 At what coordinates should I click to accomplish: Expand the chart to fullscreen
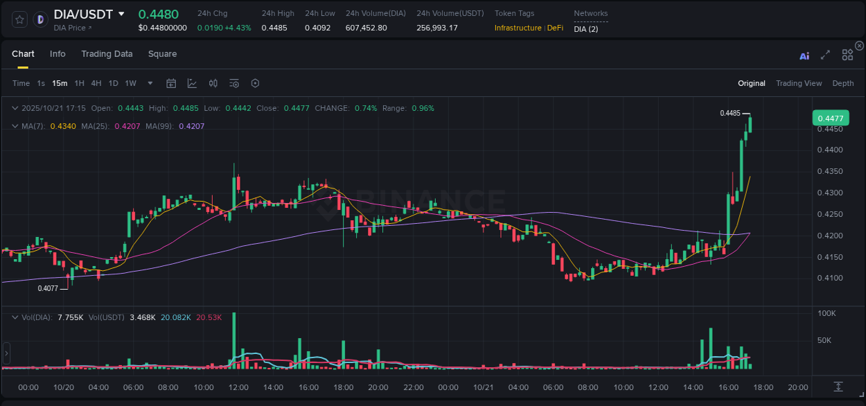pos(825,55)
